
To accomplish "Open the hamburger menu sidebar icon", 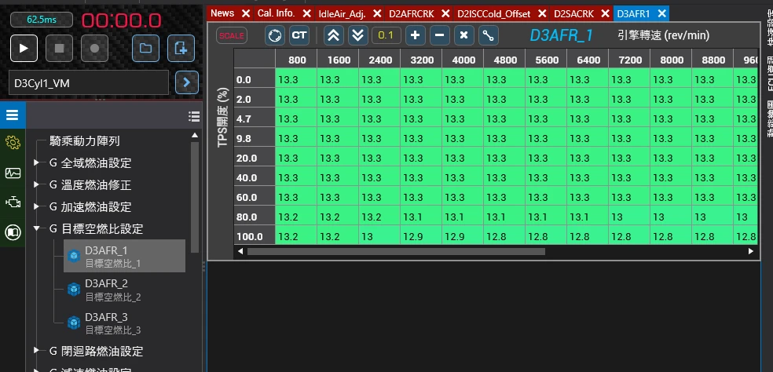I will coord(13,115).
